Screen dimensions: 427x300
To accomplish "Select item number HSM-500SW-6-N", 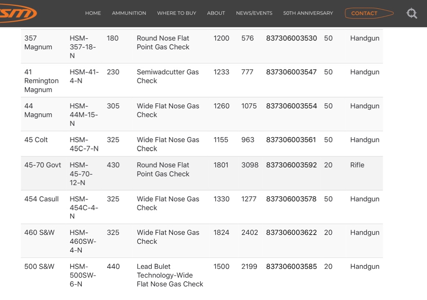I will [83, 275].
